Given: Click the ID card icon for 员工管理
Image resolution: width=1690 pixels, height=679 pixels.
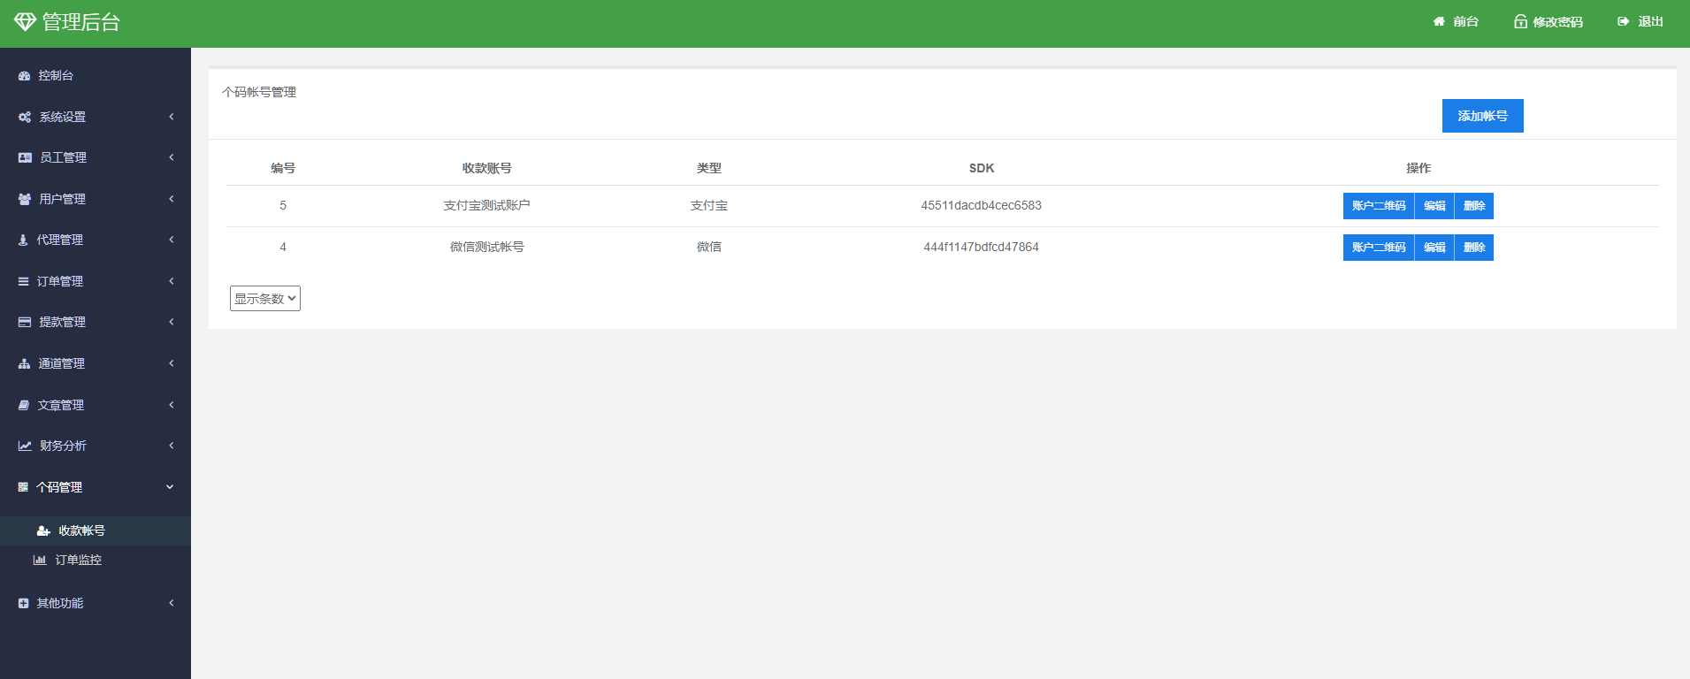Looking at the screenshot, I should [25, 157].
